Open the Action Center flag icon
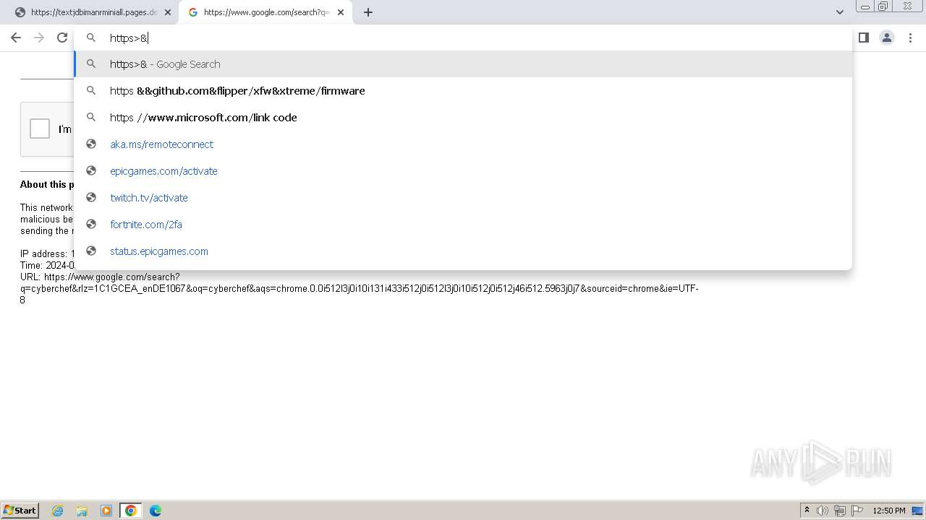Image resolution: width=926 pixels, height=520 pixels. tap(857, 511)
